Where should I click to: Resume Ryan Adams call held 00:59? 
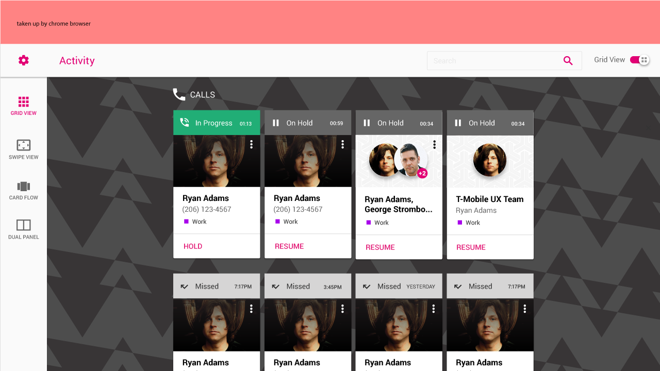[x=289, y=246]
